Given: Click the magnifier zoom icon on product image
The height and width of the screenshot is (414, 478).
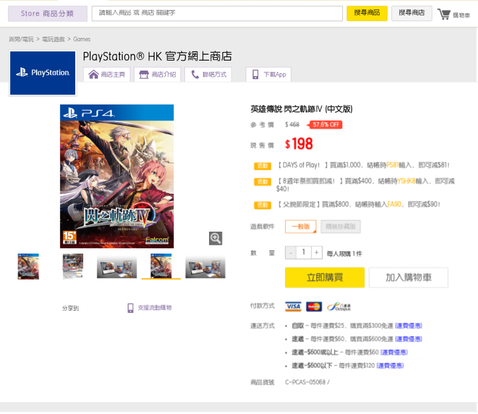Looking at the screenshot, I should [215, 238].
